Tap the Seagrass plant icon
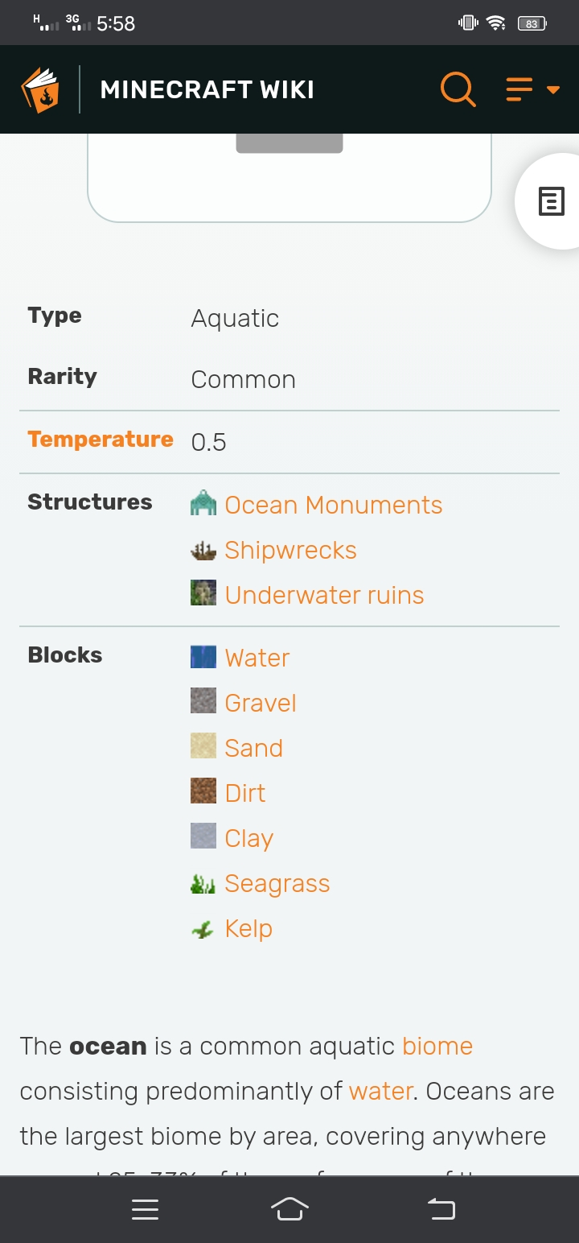579x1243 pixels. 203,883
